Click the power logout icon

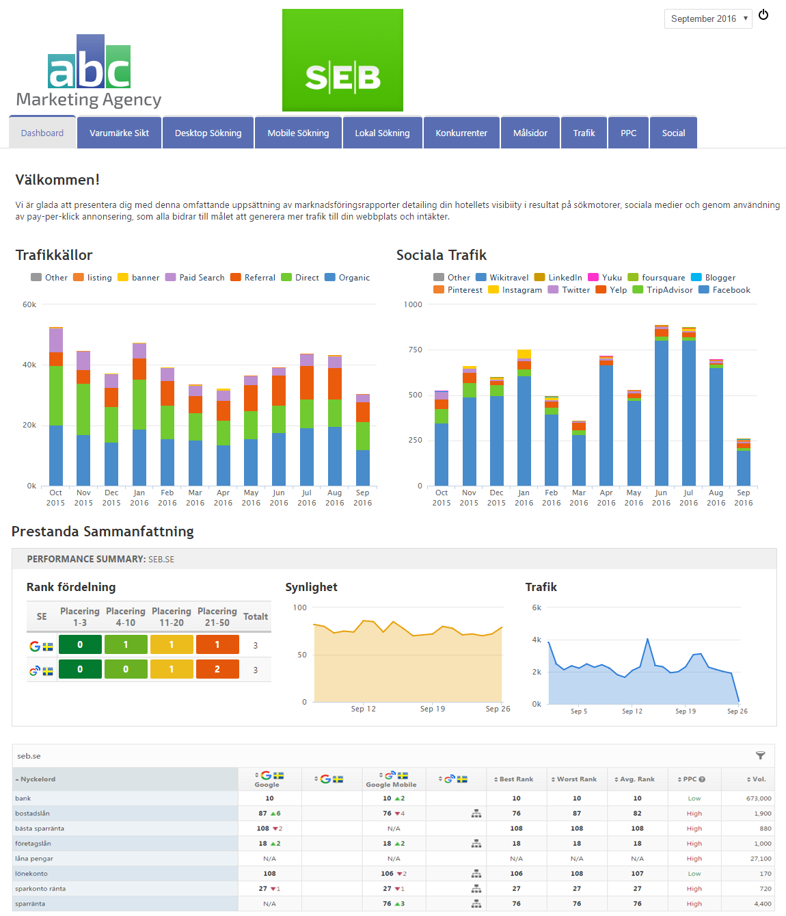click(x=763, y=15)
